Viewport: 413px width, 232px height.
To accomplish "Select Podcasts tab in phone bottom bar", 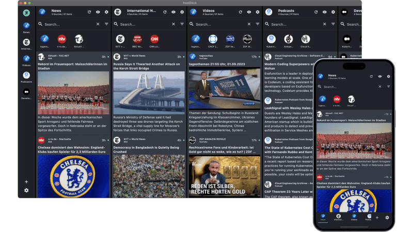I will pos(369,218).
